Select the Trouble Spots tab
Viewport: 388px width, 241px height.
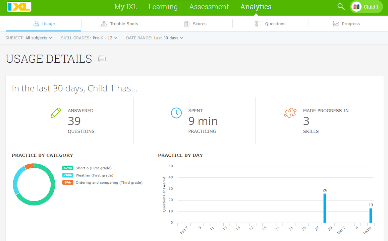[119, 23]
